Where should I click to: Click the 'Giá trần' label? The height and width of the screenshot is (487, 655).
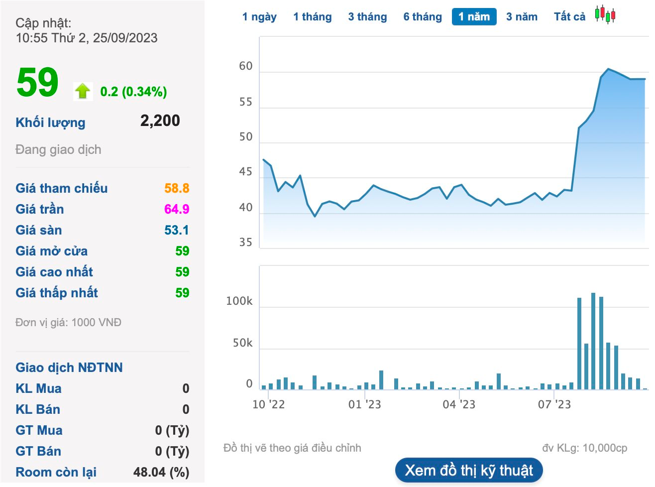[40, 209]
